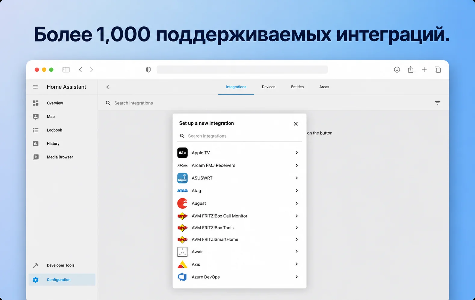Click the Configuration gear icon
475x300 pixels.
35,280
